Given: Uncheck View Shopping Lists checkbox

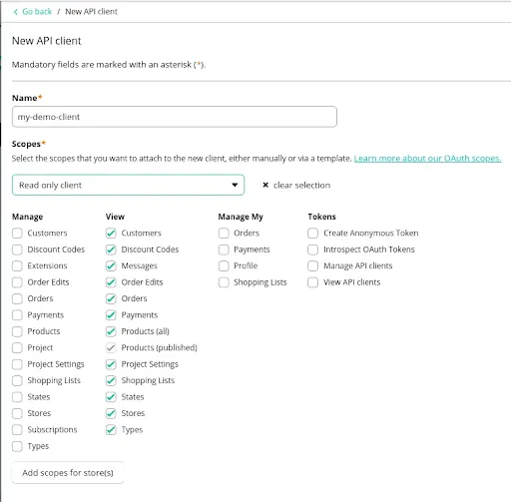Looking at the screenshot, I should click(111, 380).
